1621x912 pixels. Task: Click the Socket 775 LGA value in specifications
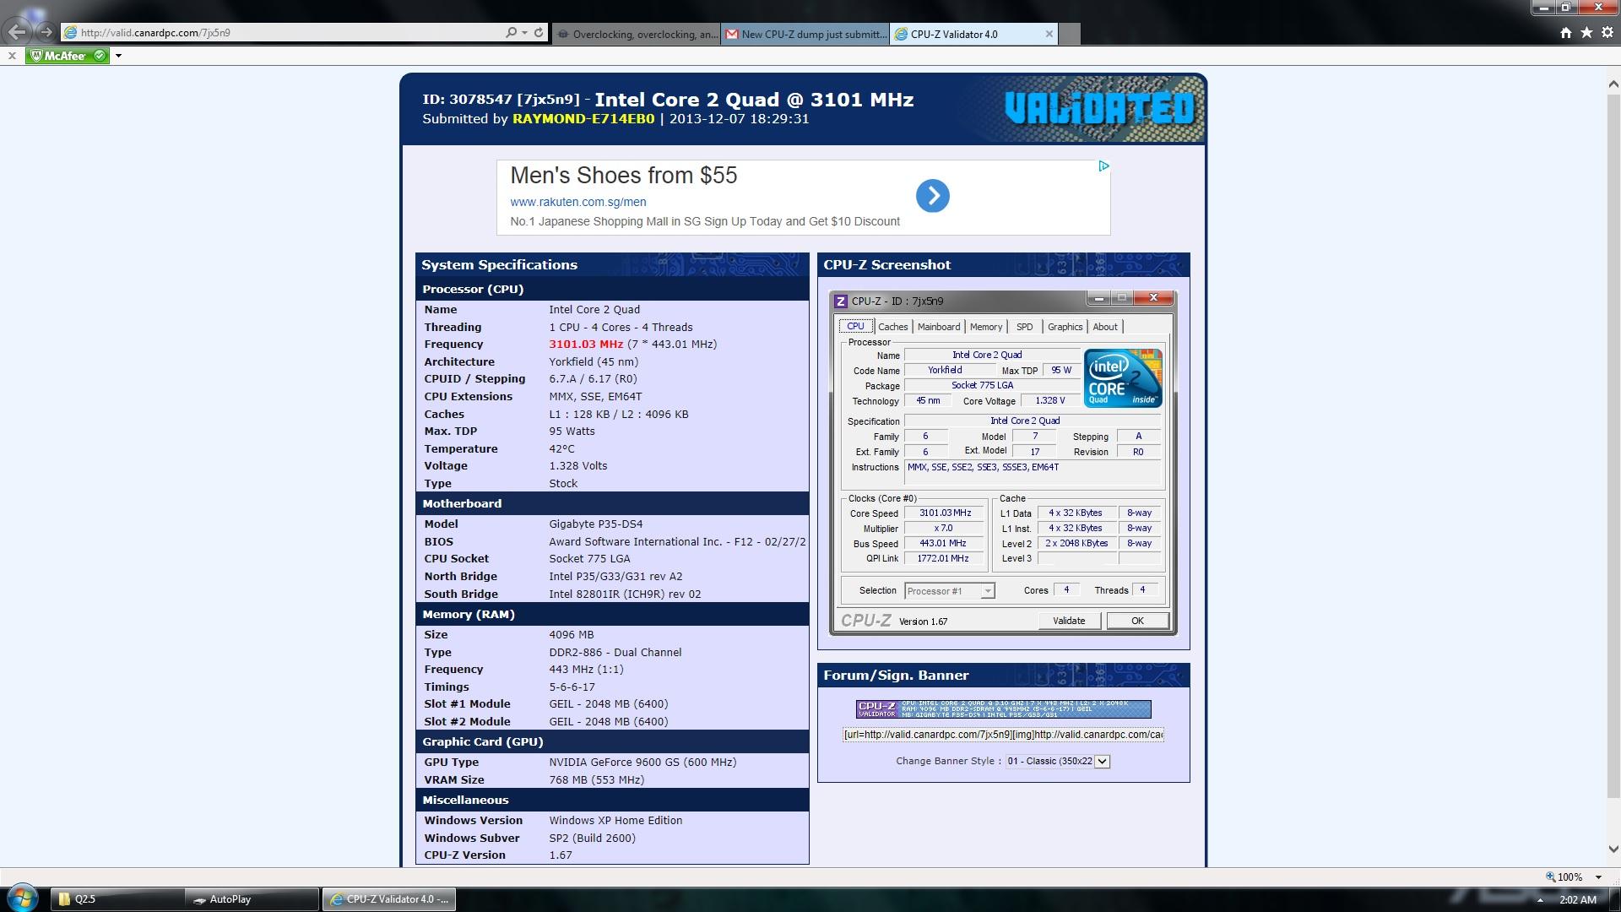point(589,559)
